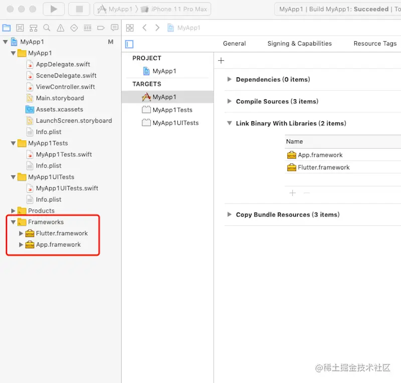This screenshot has height=383, width=401.
Task: Open the Breakpoint navigator
Action: [x=101, y=28]
